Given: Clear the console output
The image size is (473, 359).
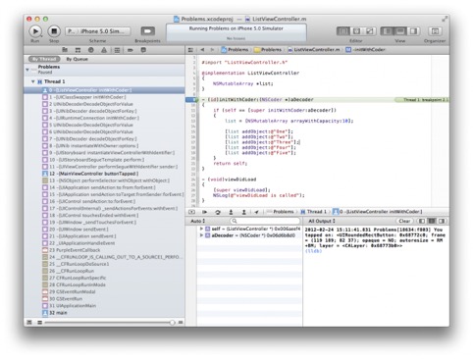Looking at the screenshot, I should (404, 221).
